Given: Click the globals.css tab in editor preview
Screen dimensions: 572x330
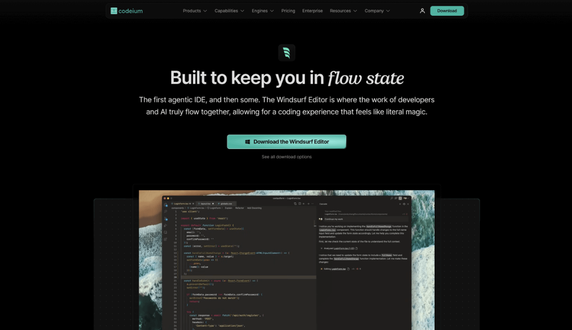Looking at the screenshot, I should 226,204.
